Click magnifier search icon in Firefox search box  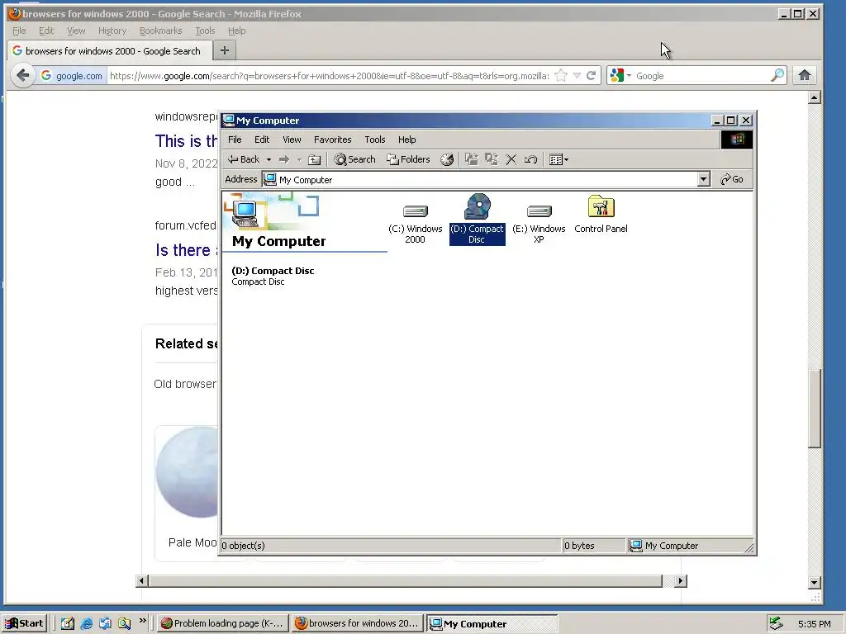(x=777, y=75)
